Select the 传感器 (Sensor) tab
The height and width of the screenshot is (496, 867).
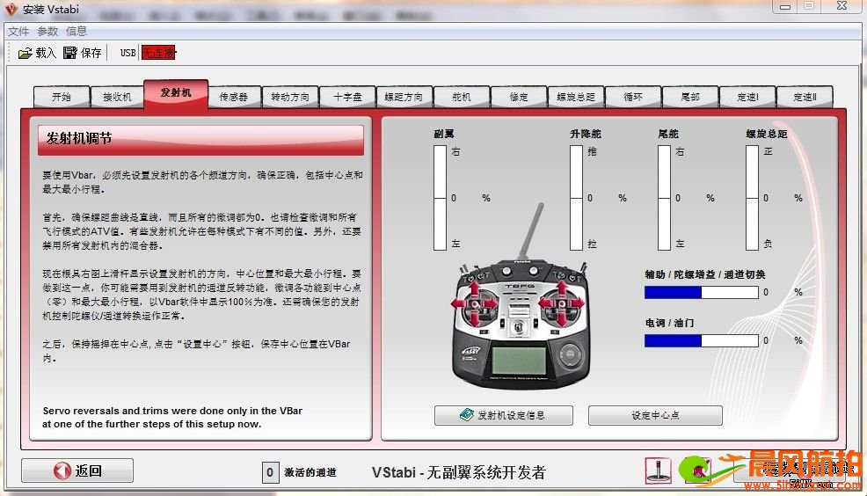(234, 97)
